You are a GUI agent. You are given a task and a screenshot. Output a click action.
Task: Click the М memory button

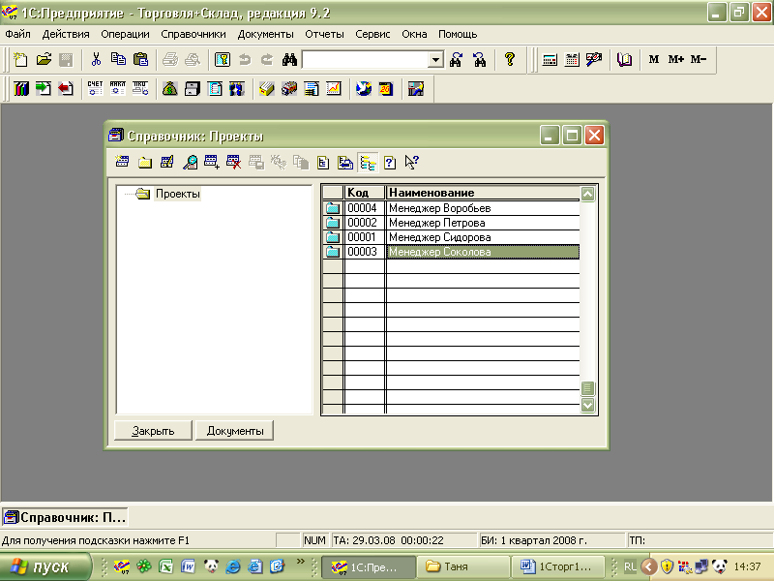(x=654, y=60)
